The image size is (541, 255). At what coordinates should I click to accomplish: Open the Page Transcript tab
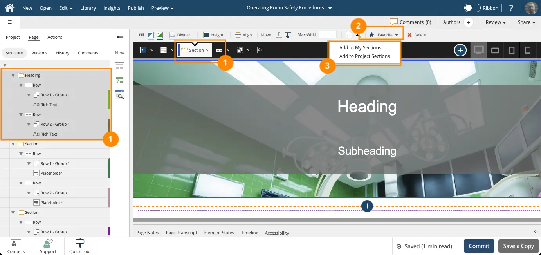click(182, 233)
